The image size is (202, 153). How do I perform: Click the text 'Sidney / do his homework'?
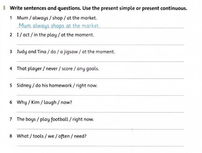(44, 86)
